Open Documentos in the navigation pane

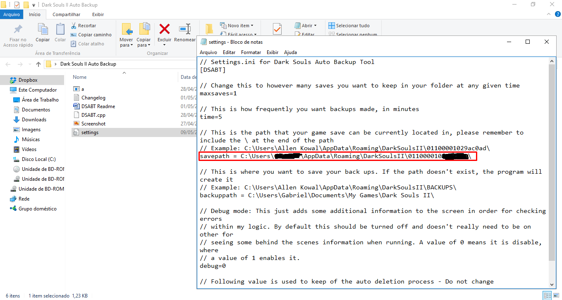click(x=32, y=110)
